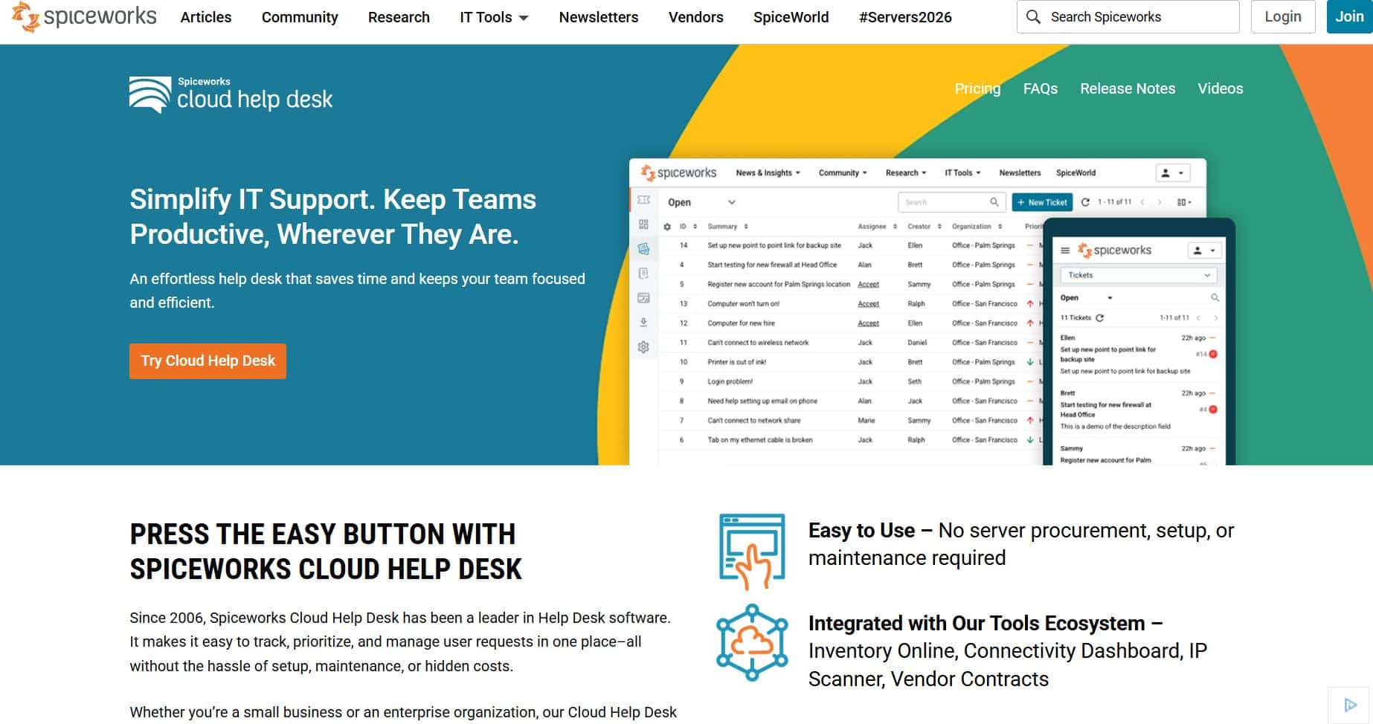Viewport: 1373px width, 724px height.
Task: Open the user profile dropdown in the product screenshot
Action: point(1173,173)
